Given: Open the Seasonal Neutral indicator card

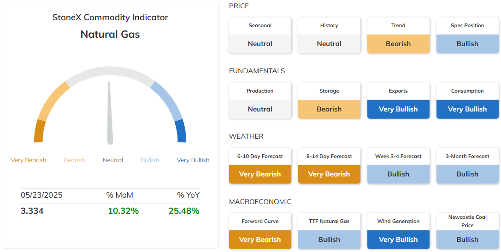Looking at the screenshot, I should [x=260, y=35].
